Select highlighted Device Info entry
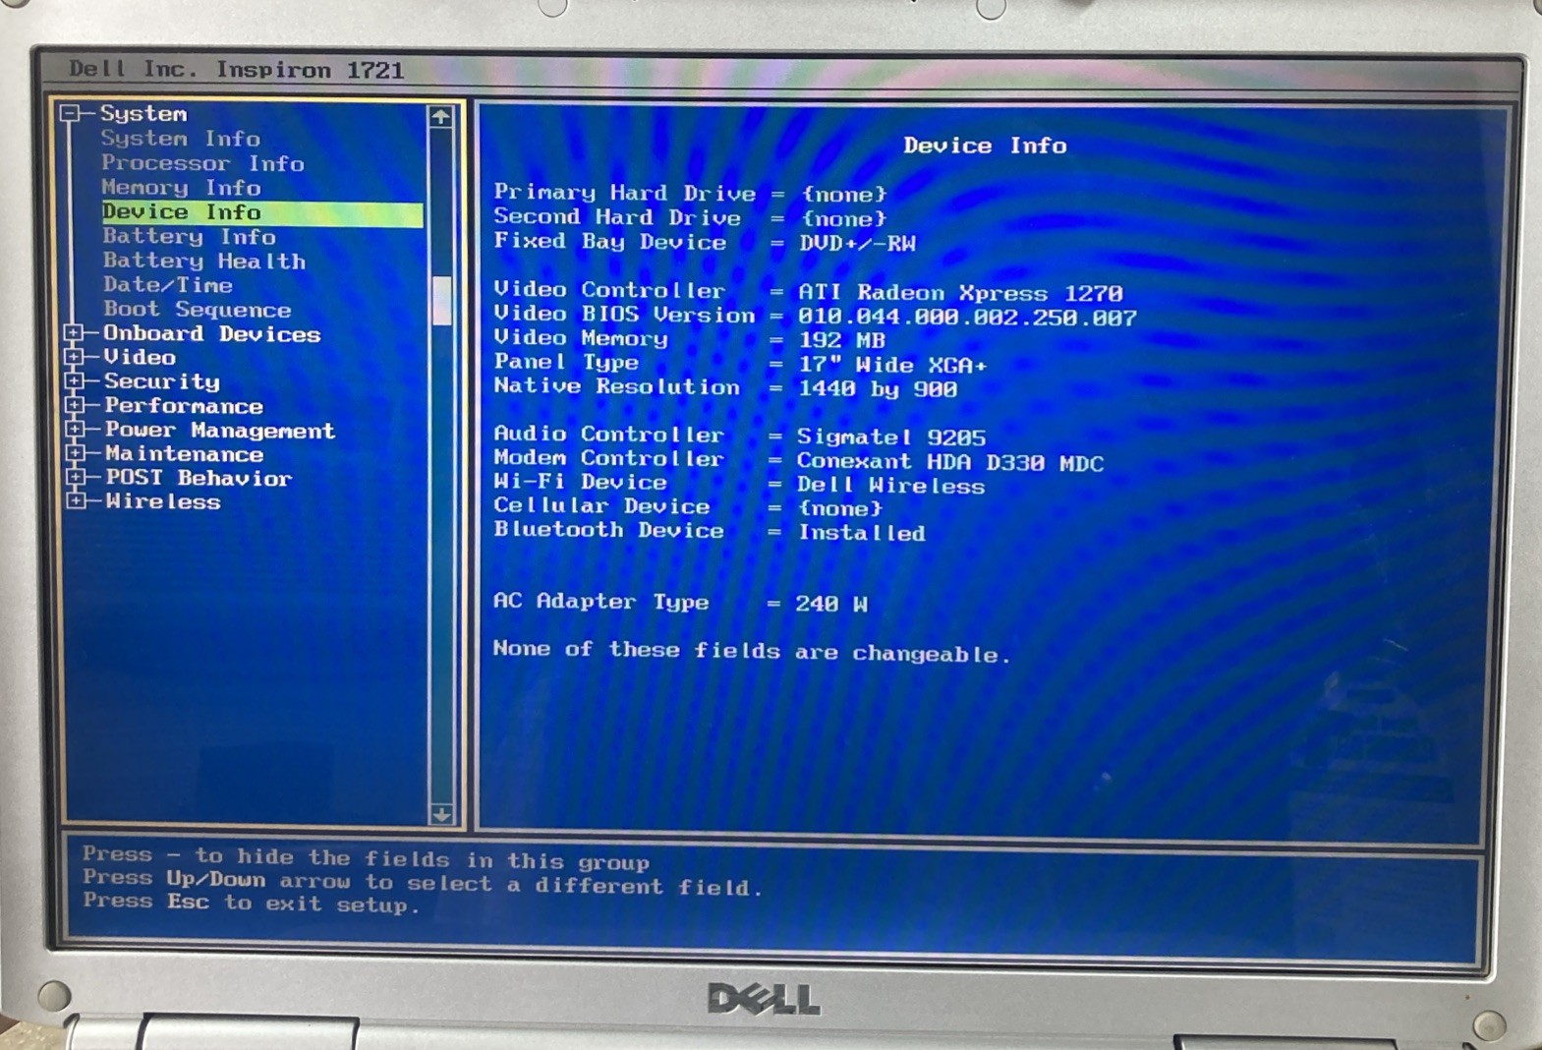Viewport: 1542px width, 1050px height. click(x=262, y=212)
